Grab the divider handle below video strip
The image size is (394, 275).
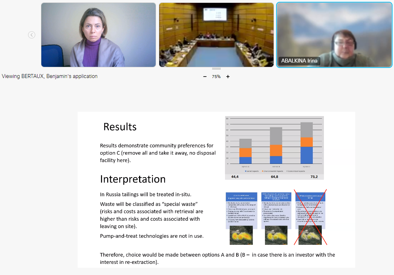pyautogui.click(x=216, y=68)
